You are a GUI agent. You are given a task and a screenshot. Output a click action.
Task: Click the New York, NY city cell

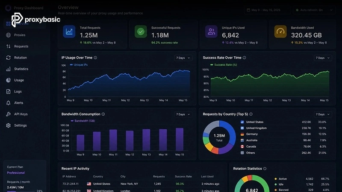[129, 184]
